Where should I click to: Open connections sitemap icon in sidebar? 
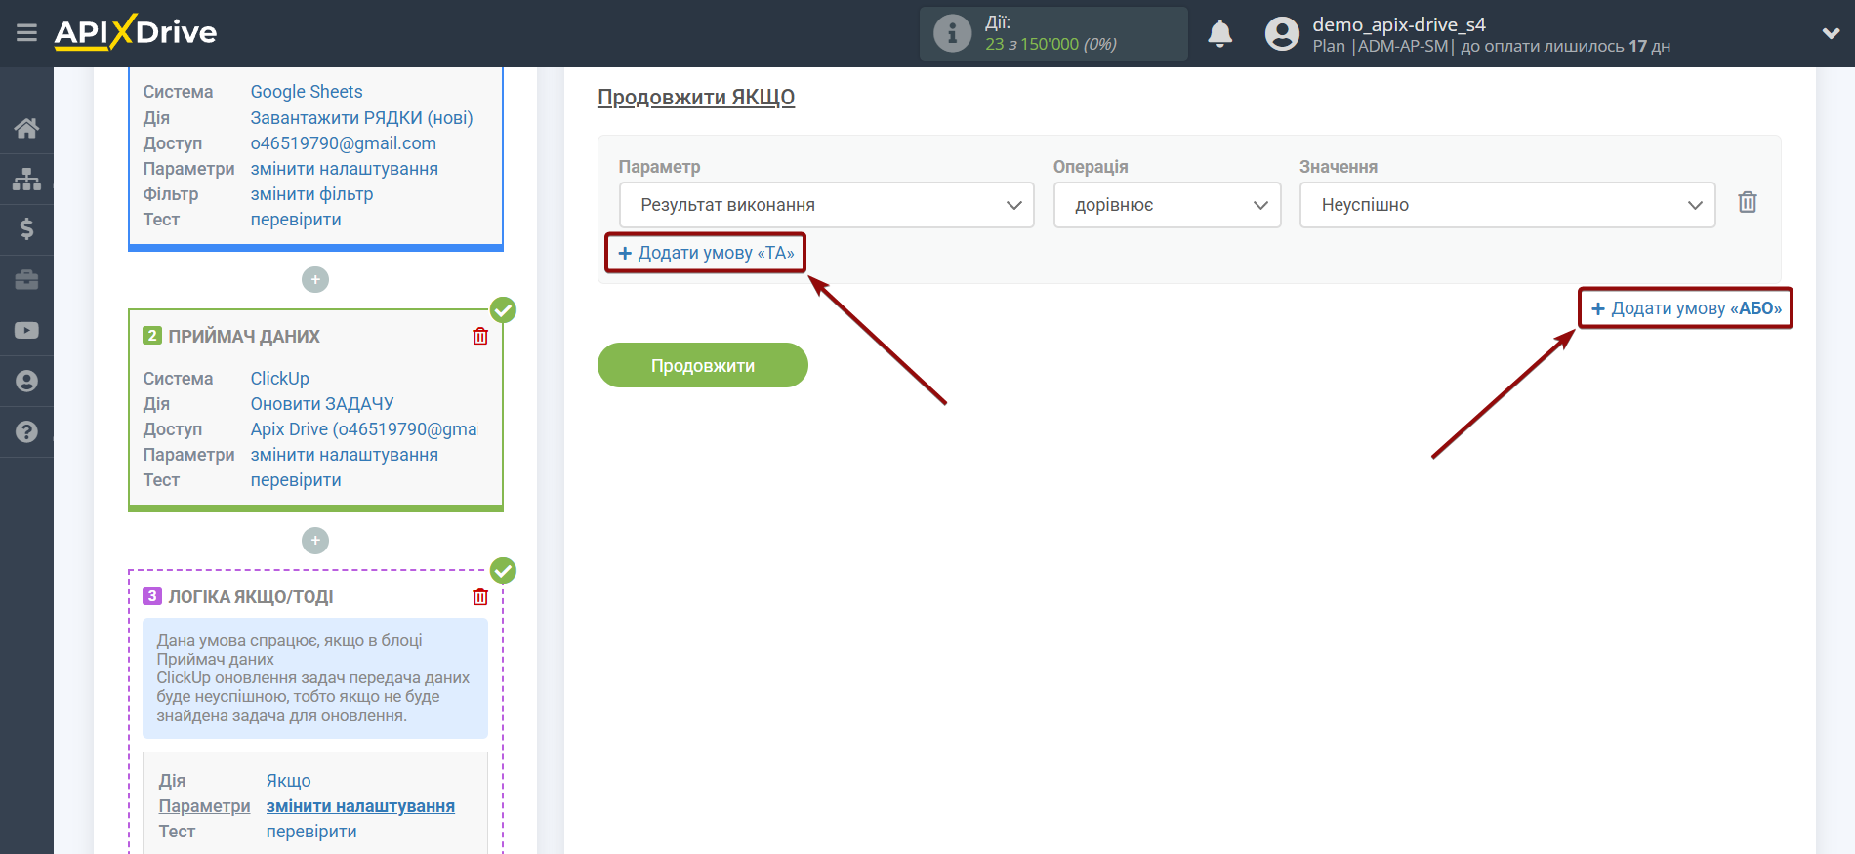[x=26, y=179]
